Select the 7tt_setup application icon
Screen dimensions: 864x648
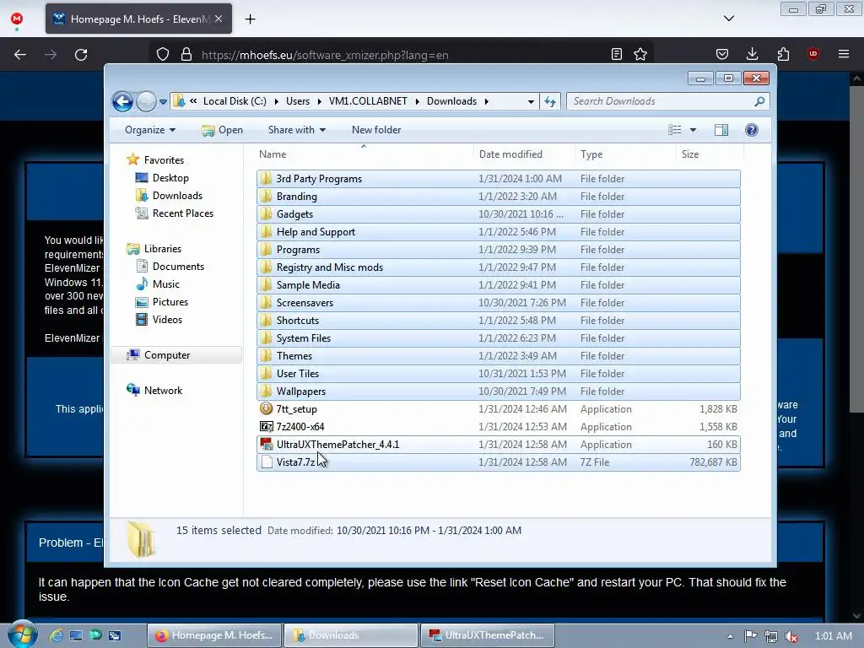pyautogui.click(x=266, y=408)
